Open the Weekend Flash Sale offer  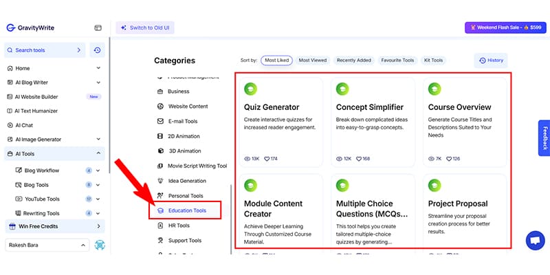[505, 27]
